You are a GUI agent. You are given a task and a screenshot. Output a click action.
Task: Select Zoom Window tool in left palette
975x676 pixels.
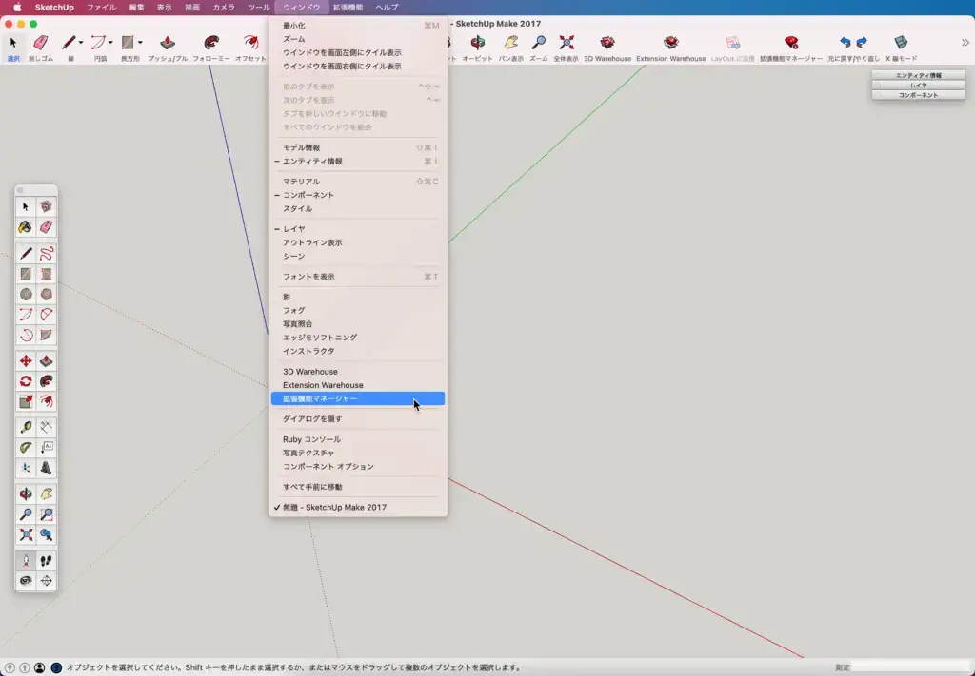46,514
